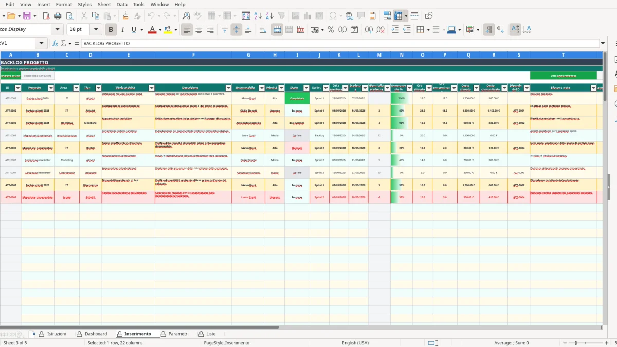Screen dimensions: 617x347
Task: Click the Copy icon
Action: [95, 16]
